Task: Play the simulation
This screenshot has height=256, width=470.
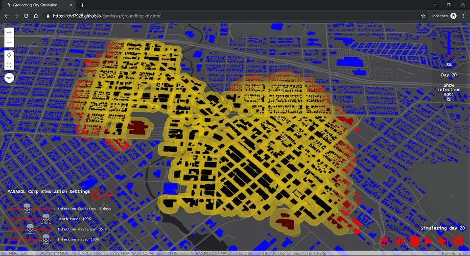Action: 429,241
